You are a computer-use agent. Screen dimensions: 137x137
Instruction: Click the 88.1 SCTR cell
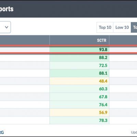pyautogui.click(x=79, y=73)
